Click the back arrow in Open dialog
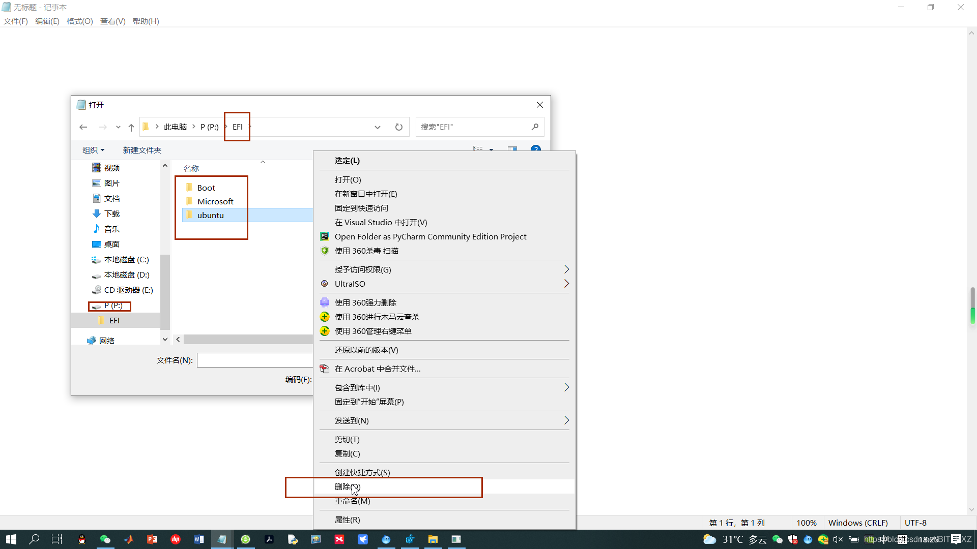 (83, 127)
